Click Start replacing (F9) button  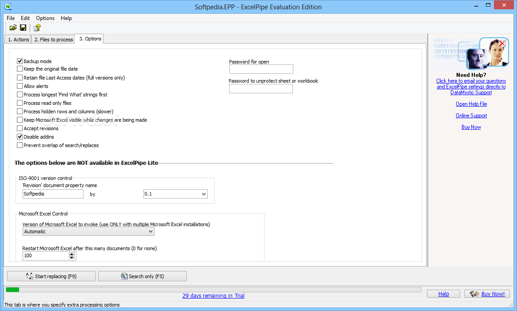click(51, 276)
